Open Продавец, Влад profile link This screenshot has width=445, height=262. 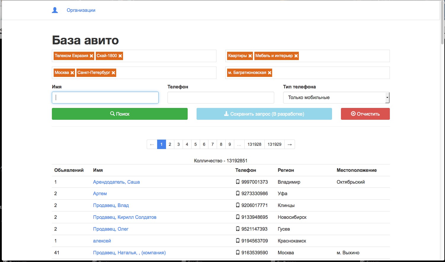coord(111,205)
